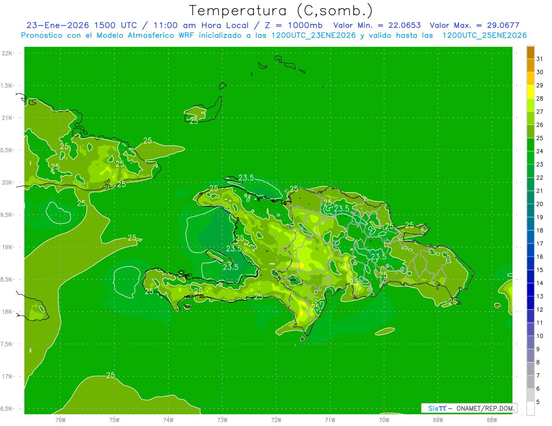Click the legend value '16'

(540, 257)
